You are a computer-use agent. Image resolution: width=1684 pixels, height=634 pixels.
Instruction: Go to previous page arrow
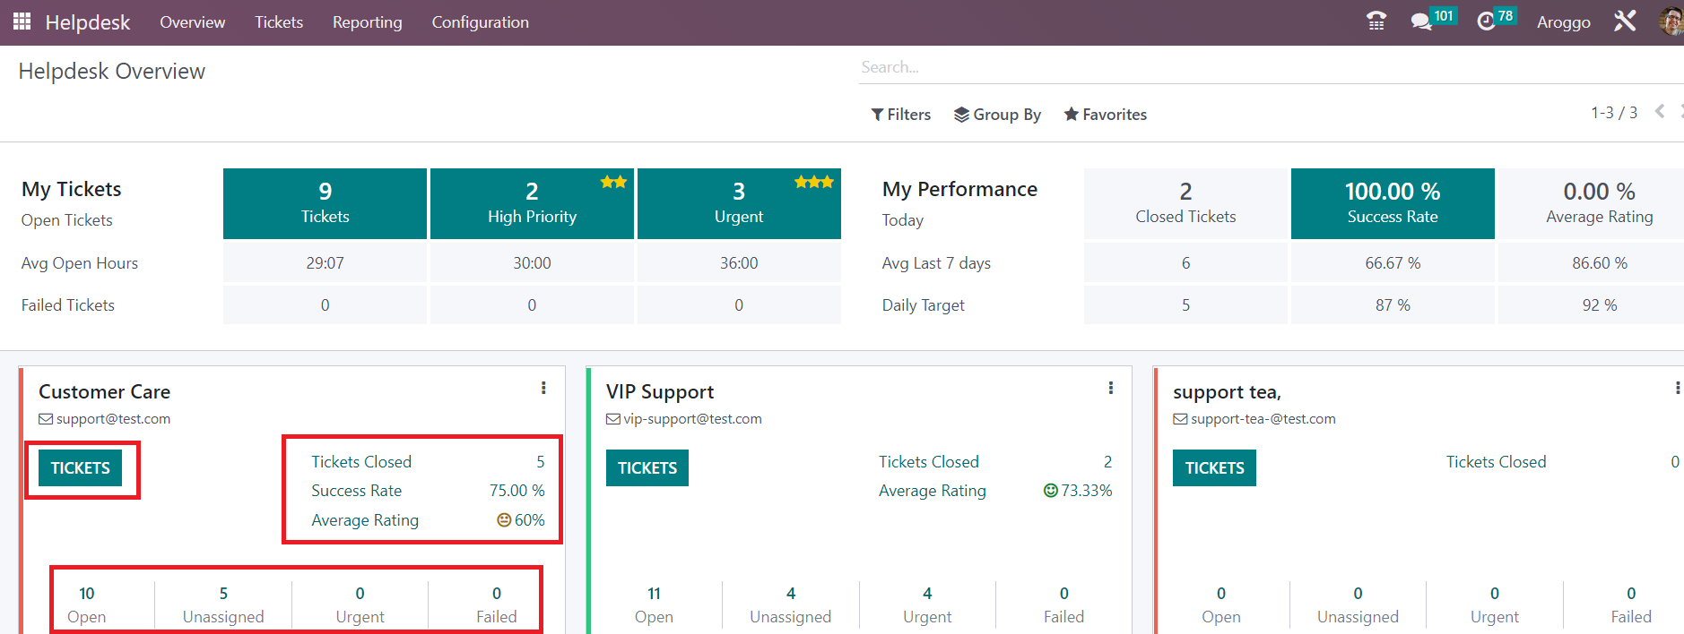tap(1660, 112)
